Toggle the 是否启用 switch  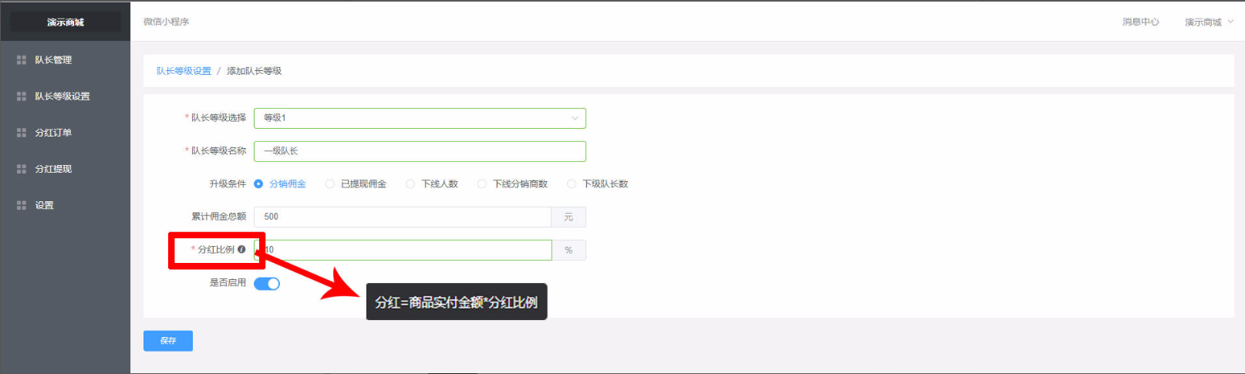267,284
